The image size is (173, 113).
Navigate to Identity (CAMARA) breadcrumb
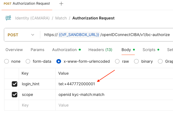click(32, 18)
